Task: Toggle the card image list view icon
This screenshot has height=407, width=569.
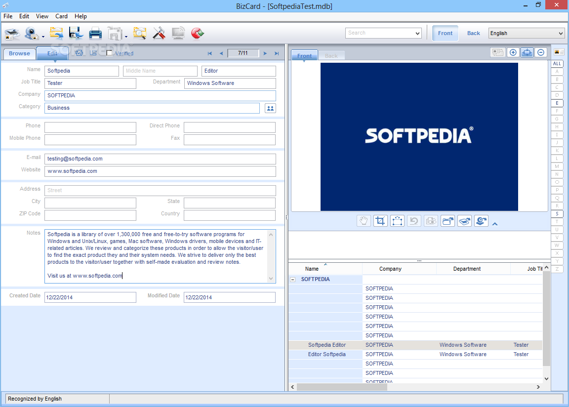Action: coord(559,52)
